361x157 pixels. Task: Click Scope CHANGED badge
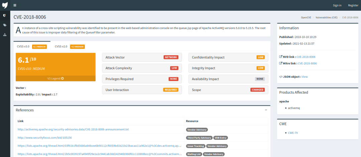tap(258, 90)
